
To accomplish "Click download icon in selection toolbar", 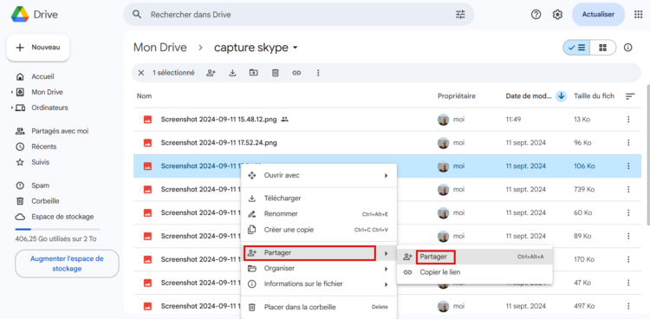I will [232, 73].
